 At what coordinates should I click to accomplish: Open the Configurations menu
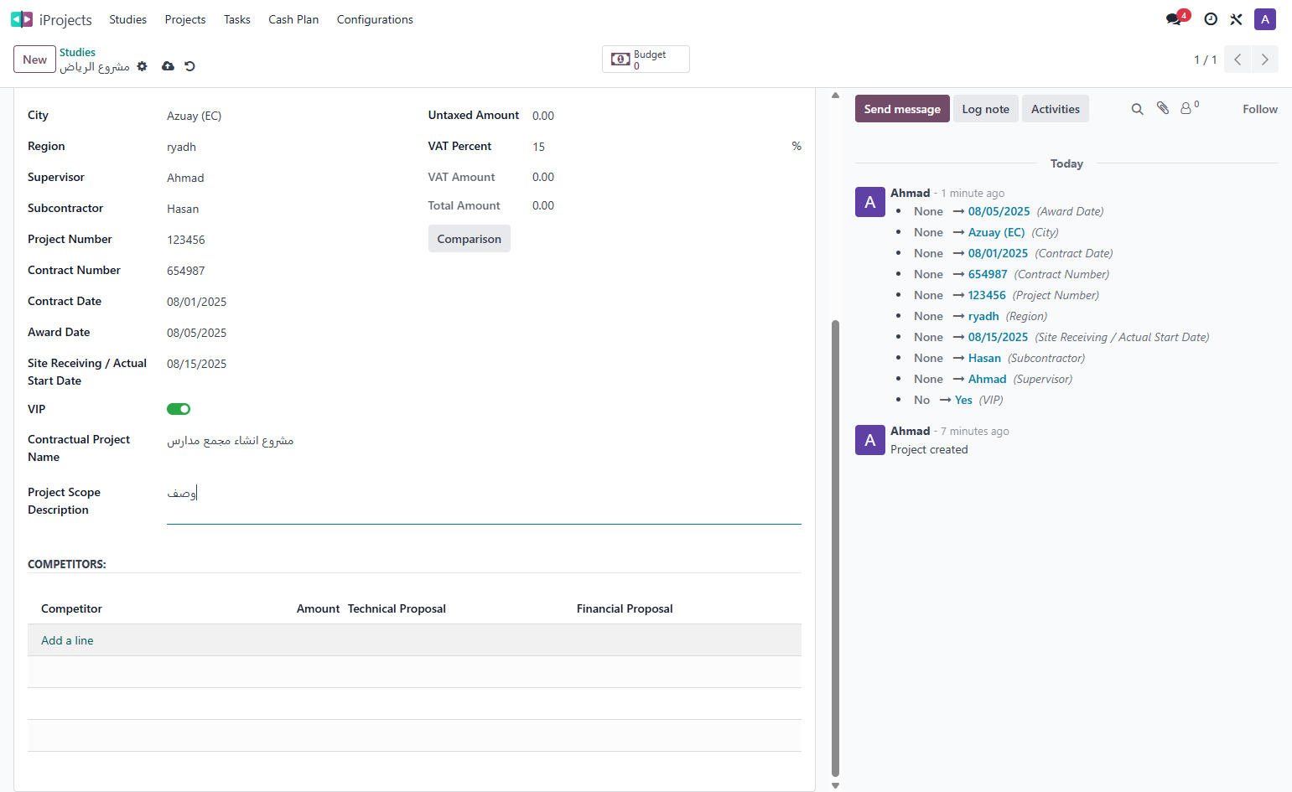pyautogui.click(x=375, y=19)
